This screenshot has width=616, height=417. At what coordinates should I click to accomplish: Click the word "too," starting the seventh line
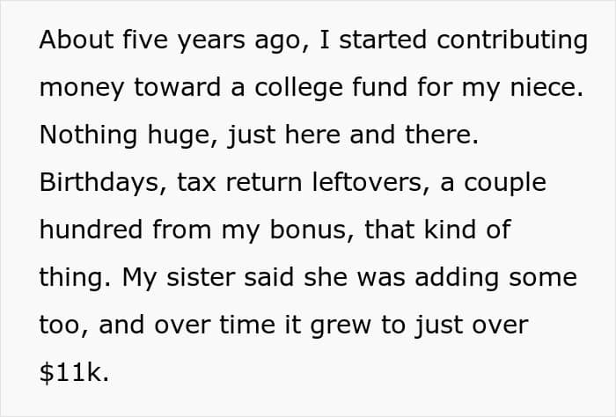(x=64, y=326)
